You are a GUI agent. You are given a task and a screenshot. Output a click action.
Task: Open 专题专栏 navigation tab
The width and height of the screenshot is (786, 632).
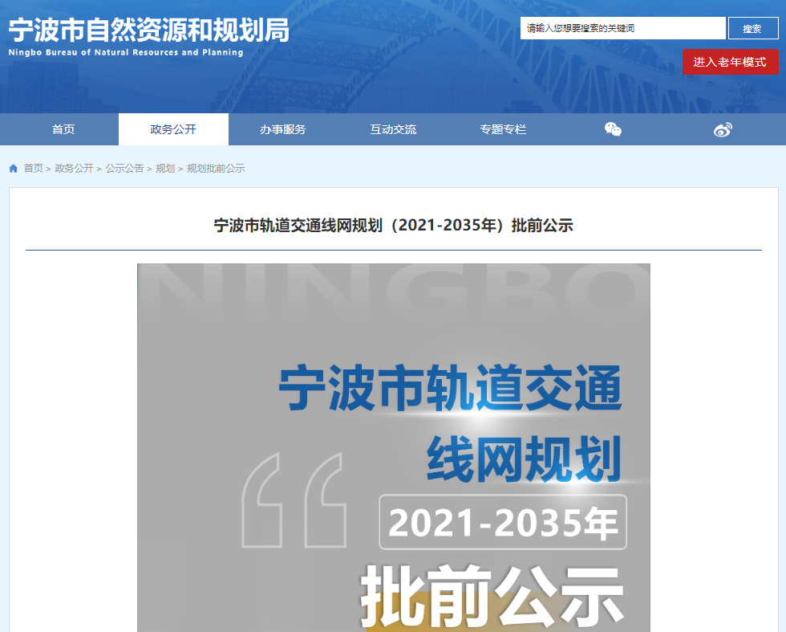(x=504, y=129)
